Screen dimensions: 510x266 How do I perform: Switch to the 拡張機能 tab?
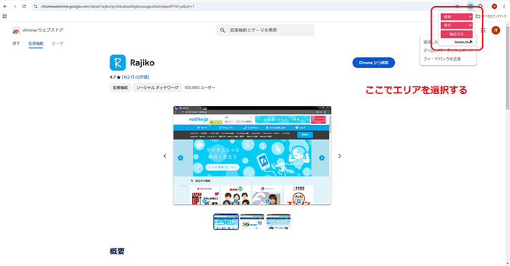36,44
